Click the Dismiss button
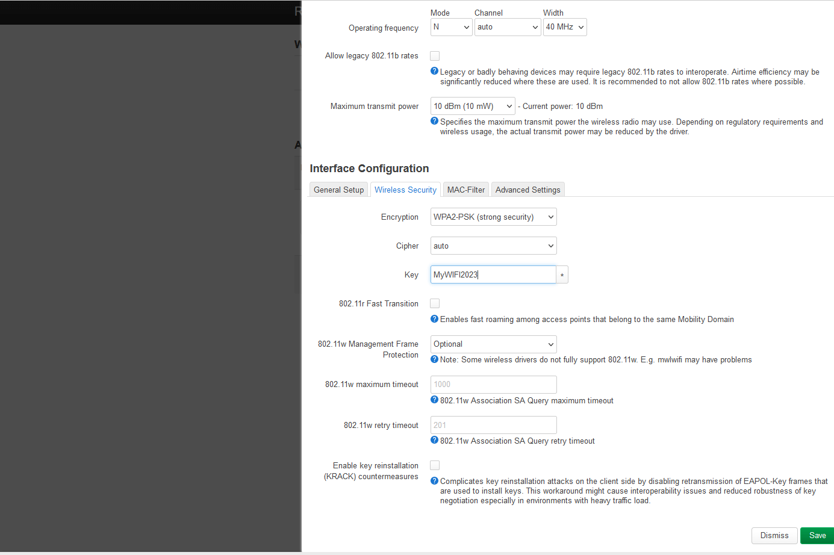 (x=774, y=536)
